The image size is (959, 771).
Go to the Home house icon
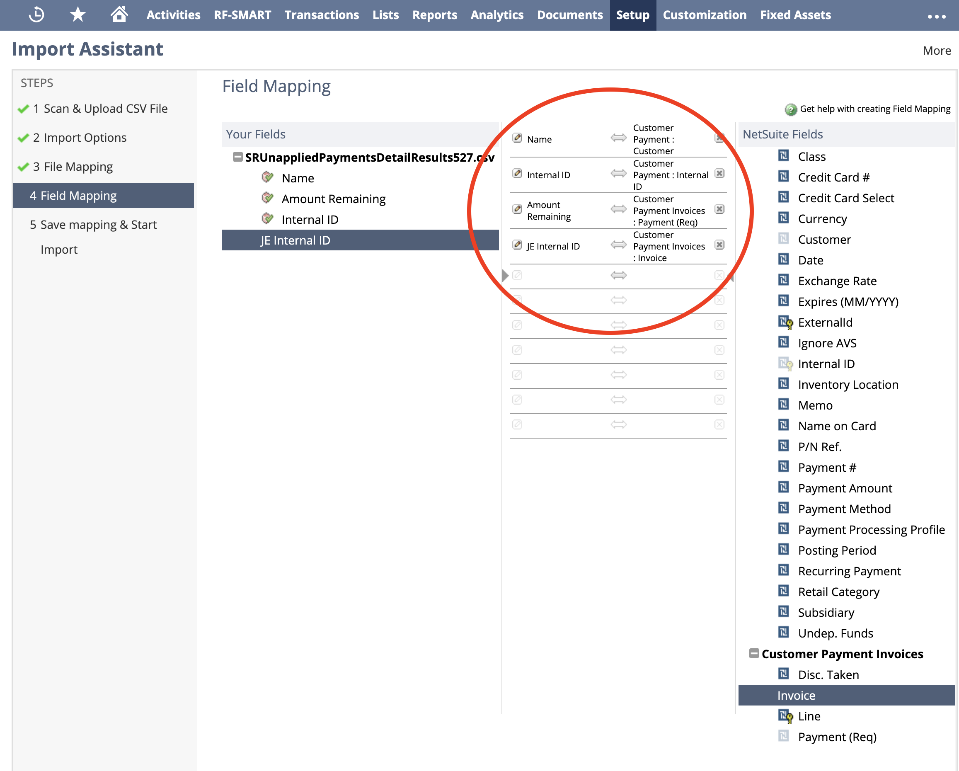click(119, 15)
